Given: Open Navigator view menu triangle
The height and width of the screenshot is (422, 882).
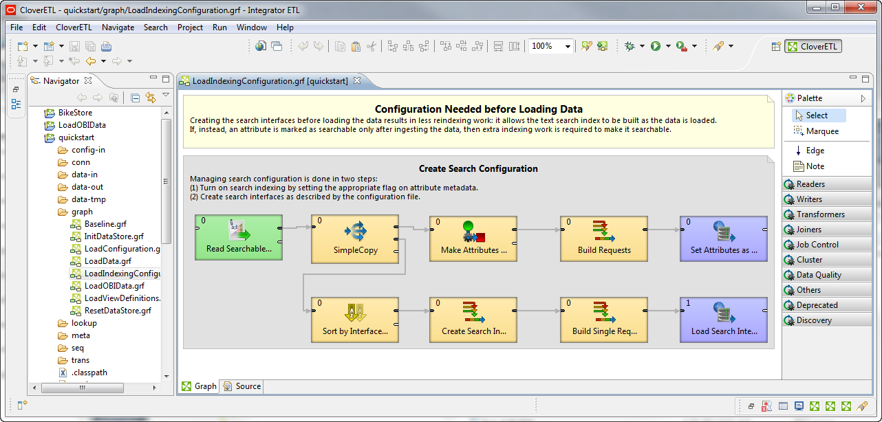Looking at the screenshot, I should (x=166, y=95).
